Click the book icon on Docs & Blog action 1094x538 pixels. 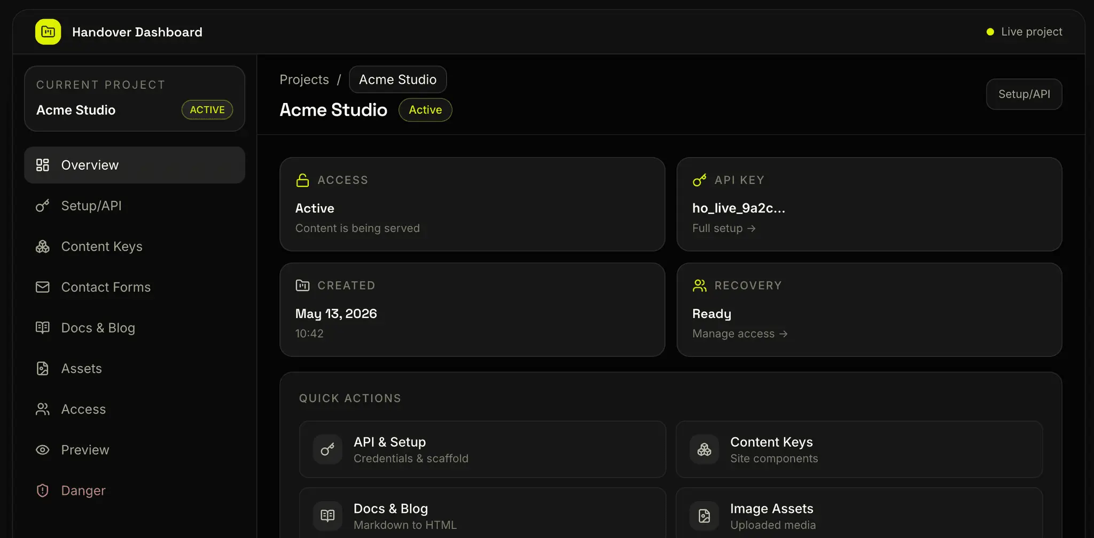click(x=327, y=516)
